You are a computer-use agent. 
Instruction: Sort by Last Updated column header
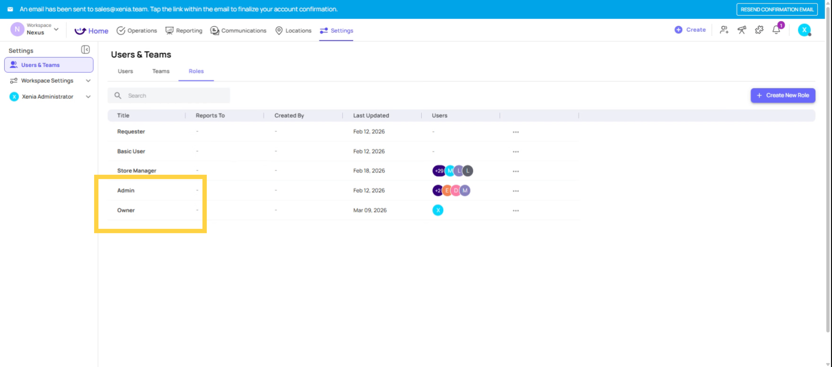[371, 116]
